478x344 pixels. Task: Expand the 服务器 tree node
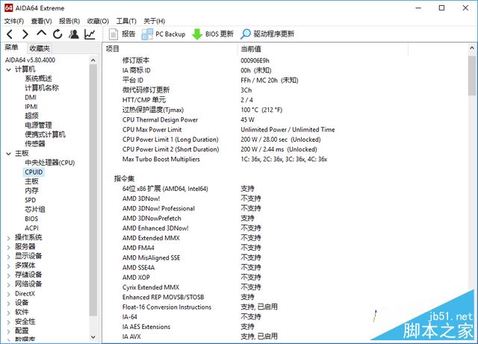tap(8, 247)
